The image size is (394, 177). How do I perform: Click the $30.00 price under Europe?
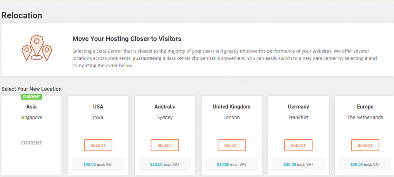(x=357, y=164)
